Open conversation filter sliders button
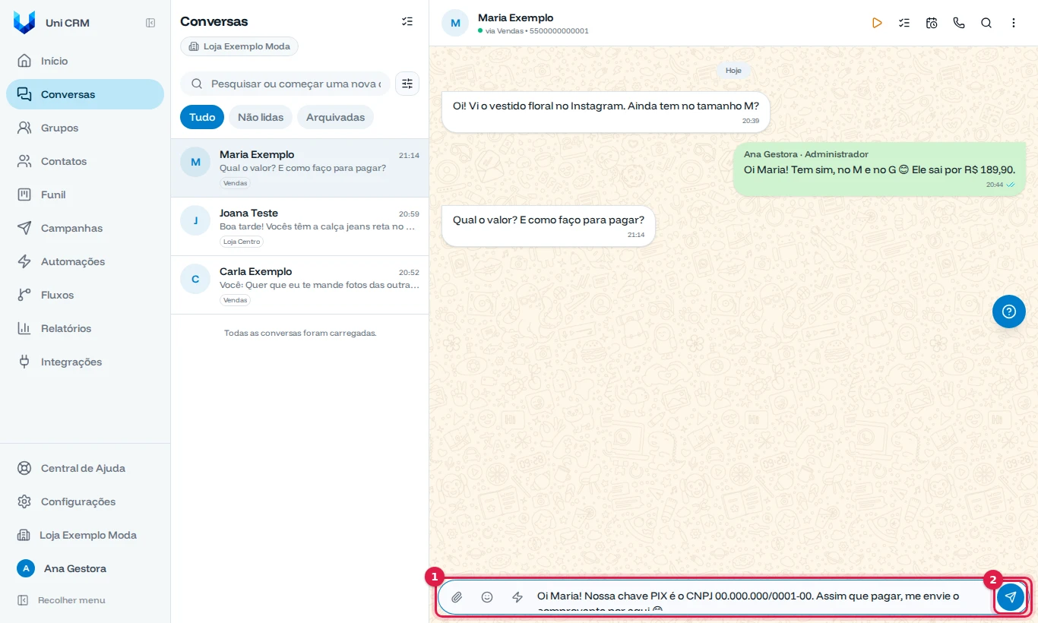The width and height of the screenshot is (1038, 623). point(407,84)
